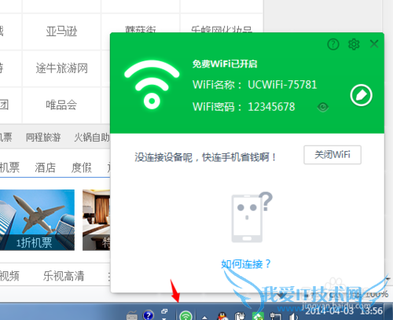393x320 pixels.
Task: Show hidden tray icons arrow
Action: pos(204,318)
